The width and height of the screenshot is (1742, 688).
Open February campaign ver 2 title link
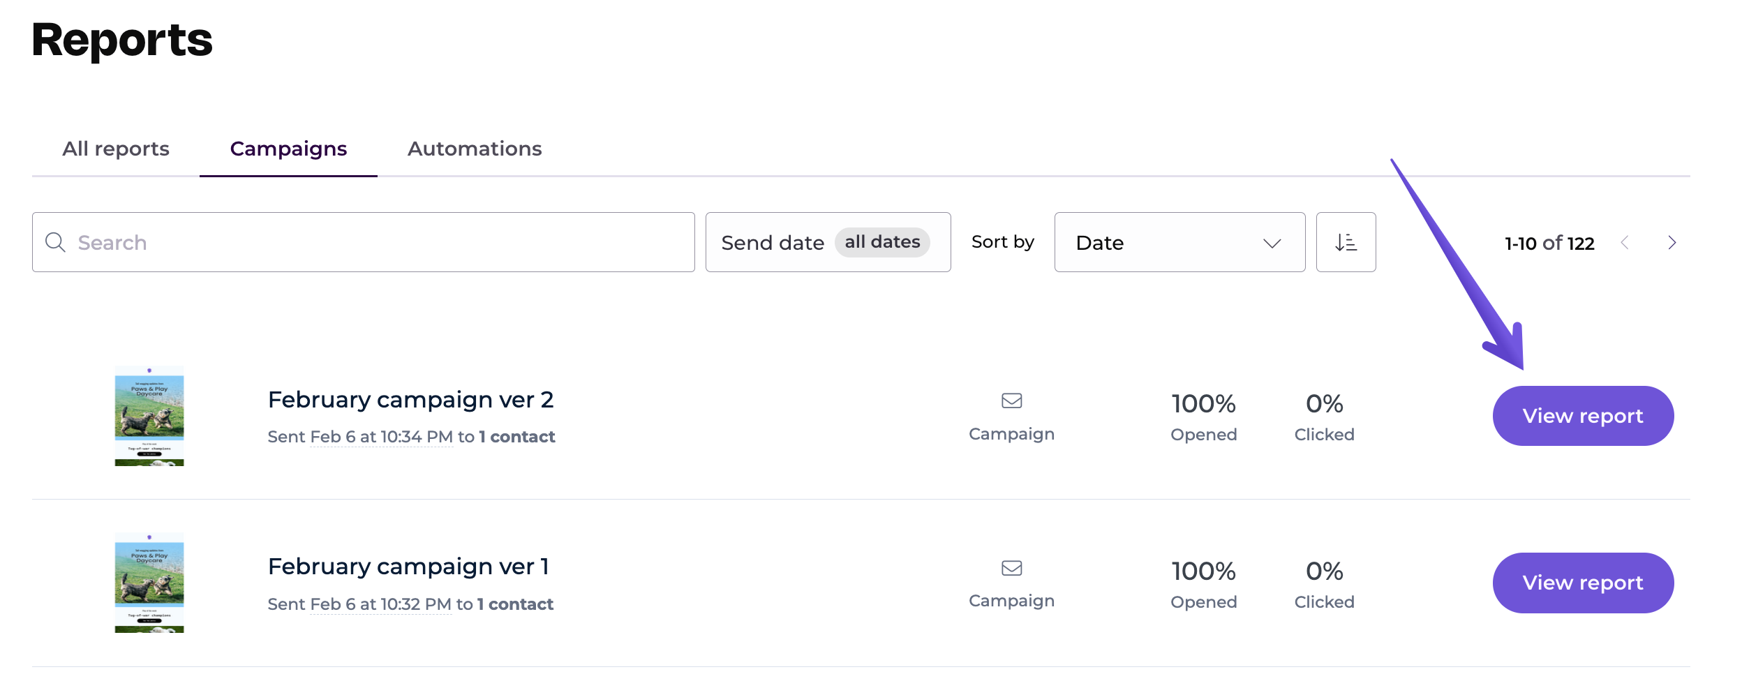coord(410,400)
